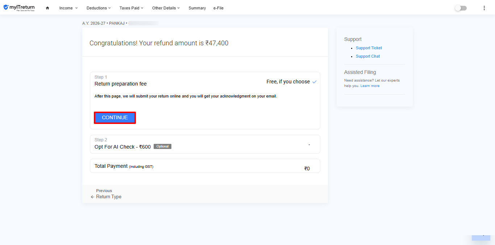Click the back arrow beside Return Type
This screenshot has height=245, width=495.
click(x=92, y=197)
